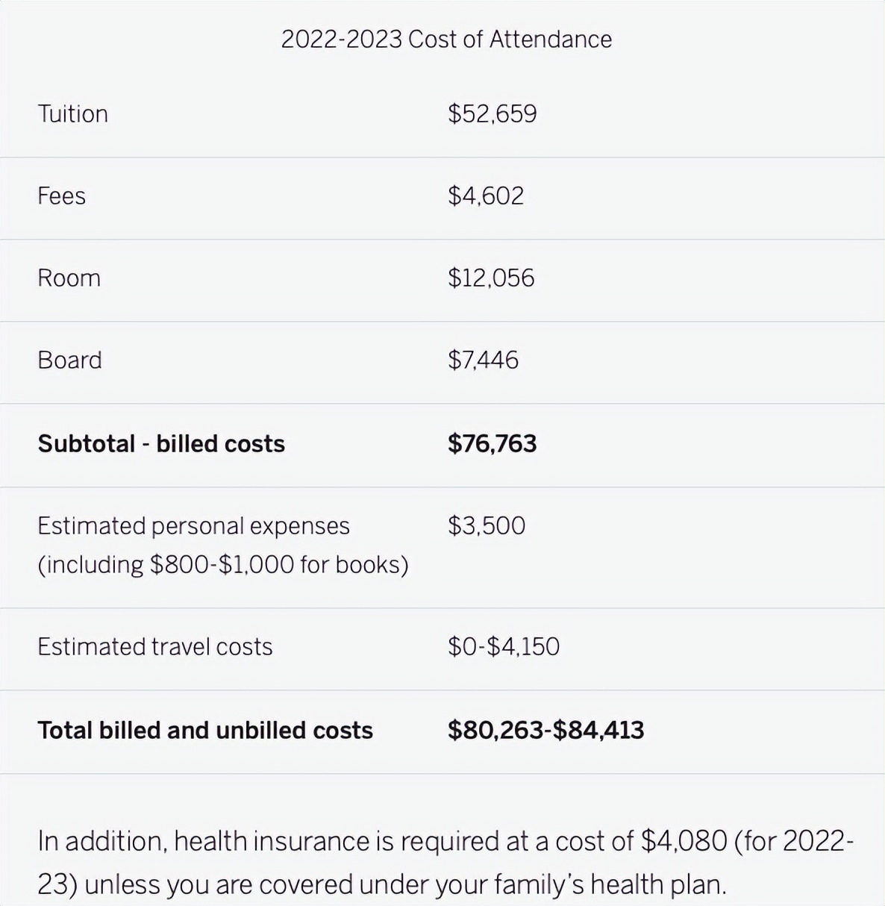Select the $3,500 personal expenses amount
The width and height of the screenshot is (885, 906).
[487, 526]
